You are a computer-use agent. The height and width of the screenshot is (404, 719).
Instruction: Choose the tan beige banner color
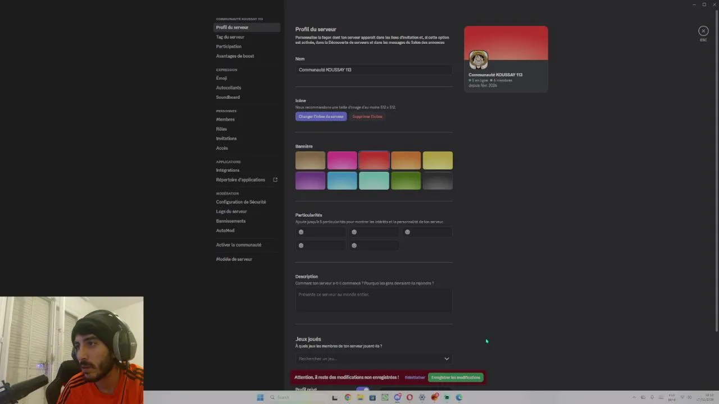coord(310,160)
